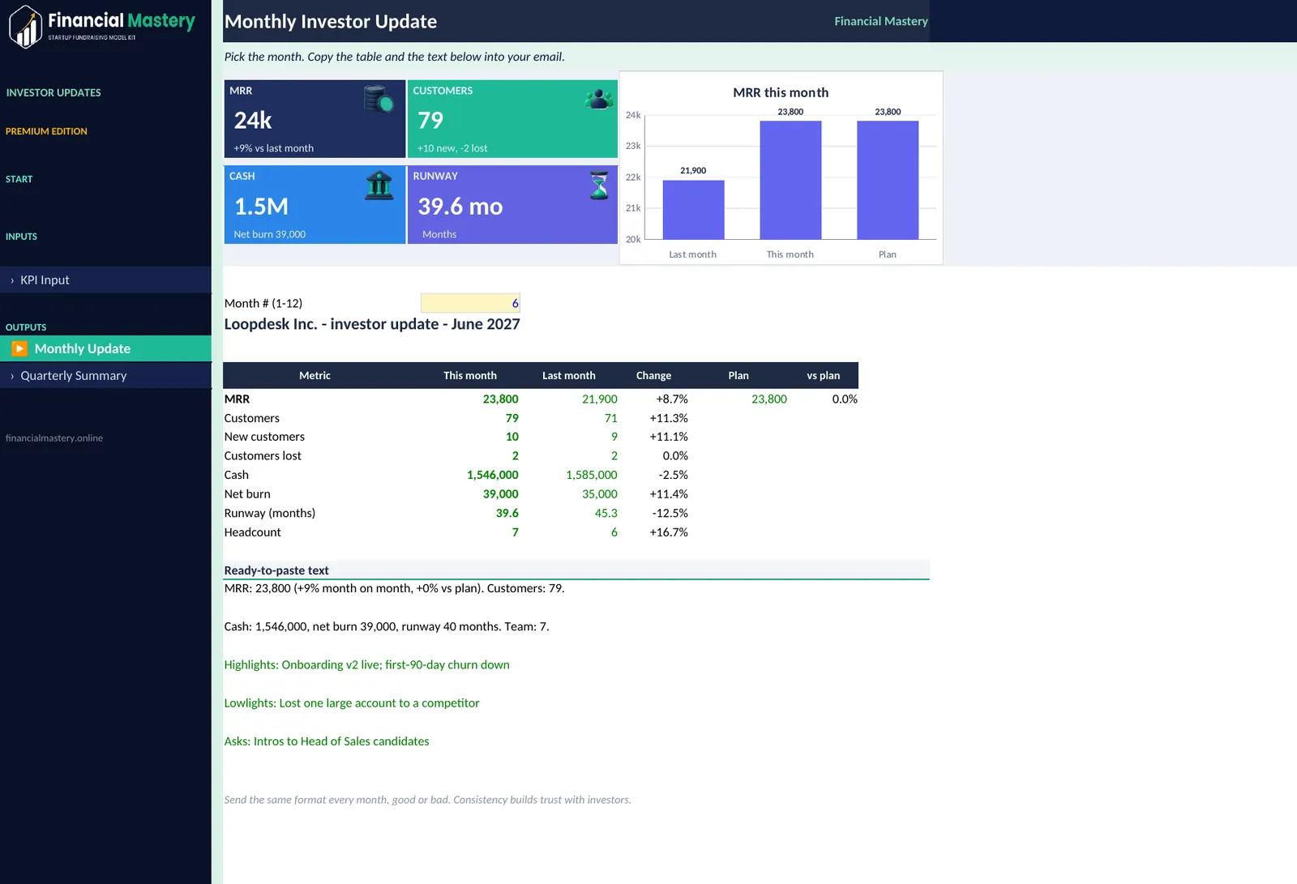The image size is (1297, 884).
Task: Click the Cash bank building icon
Action: [379, 186]
